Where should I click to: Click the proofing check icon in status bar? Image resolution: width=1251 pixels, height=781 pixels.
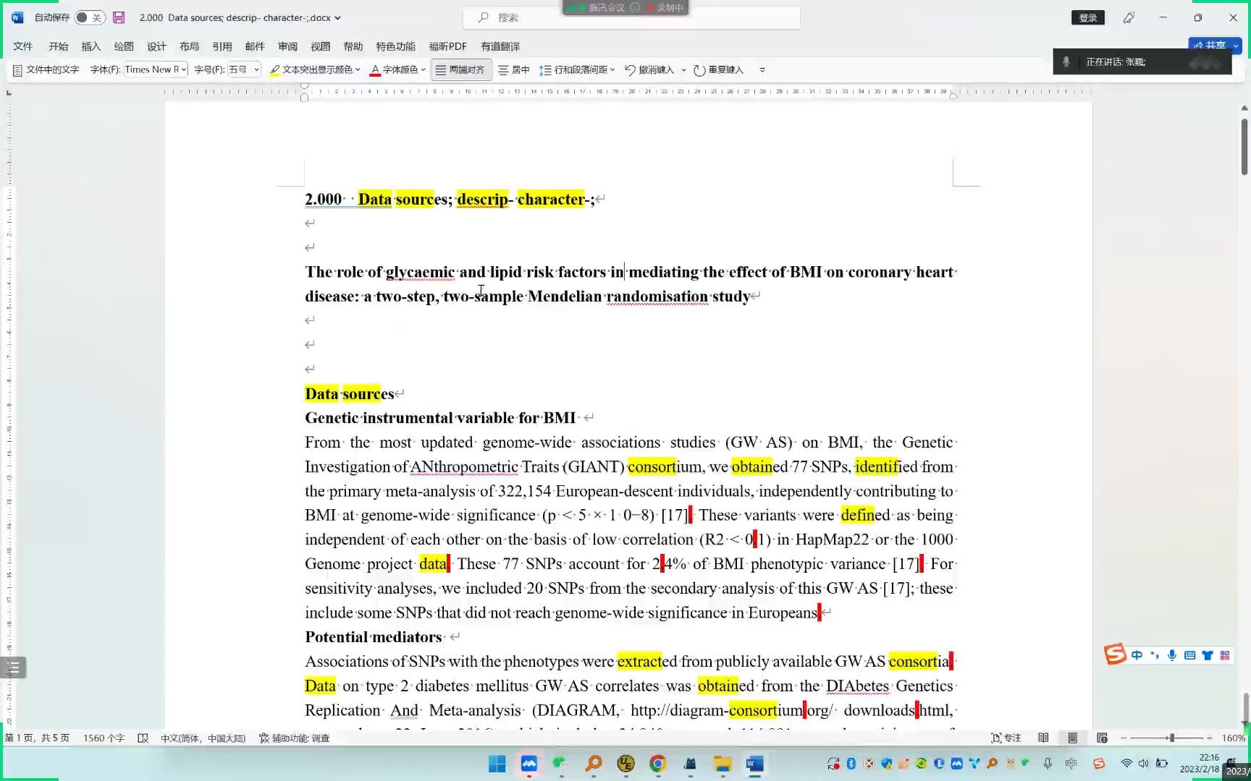click(143, 738)
